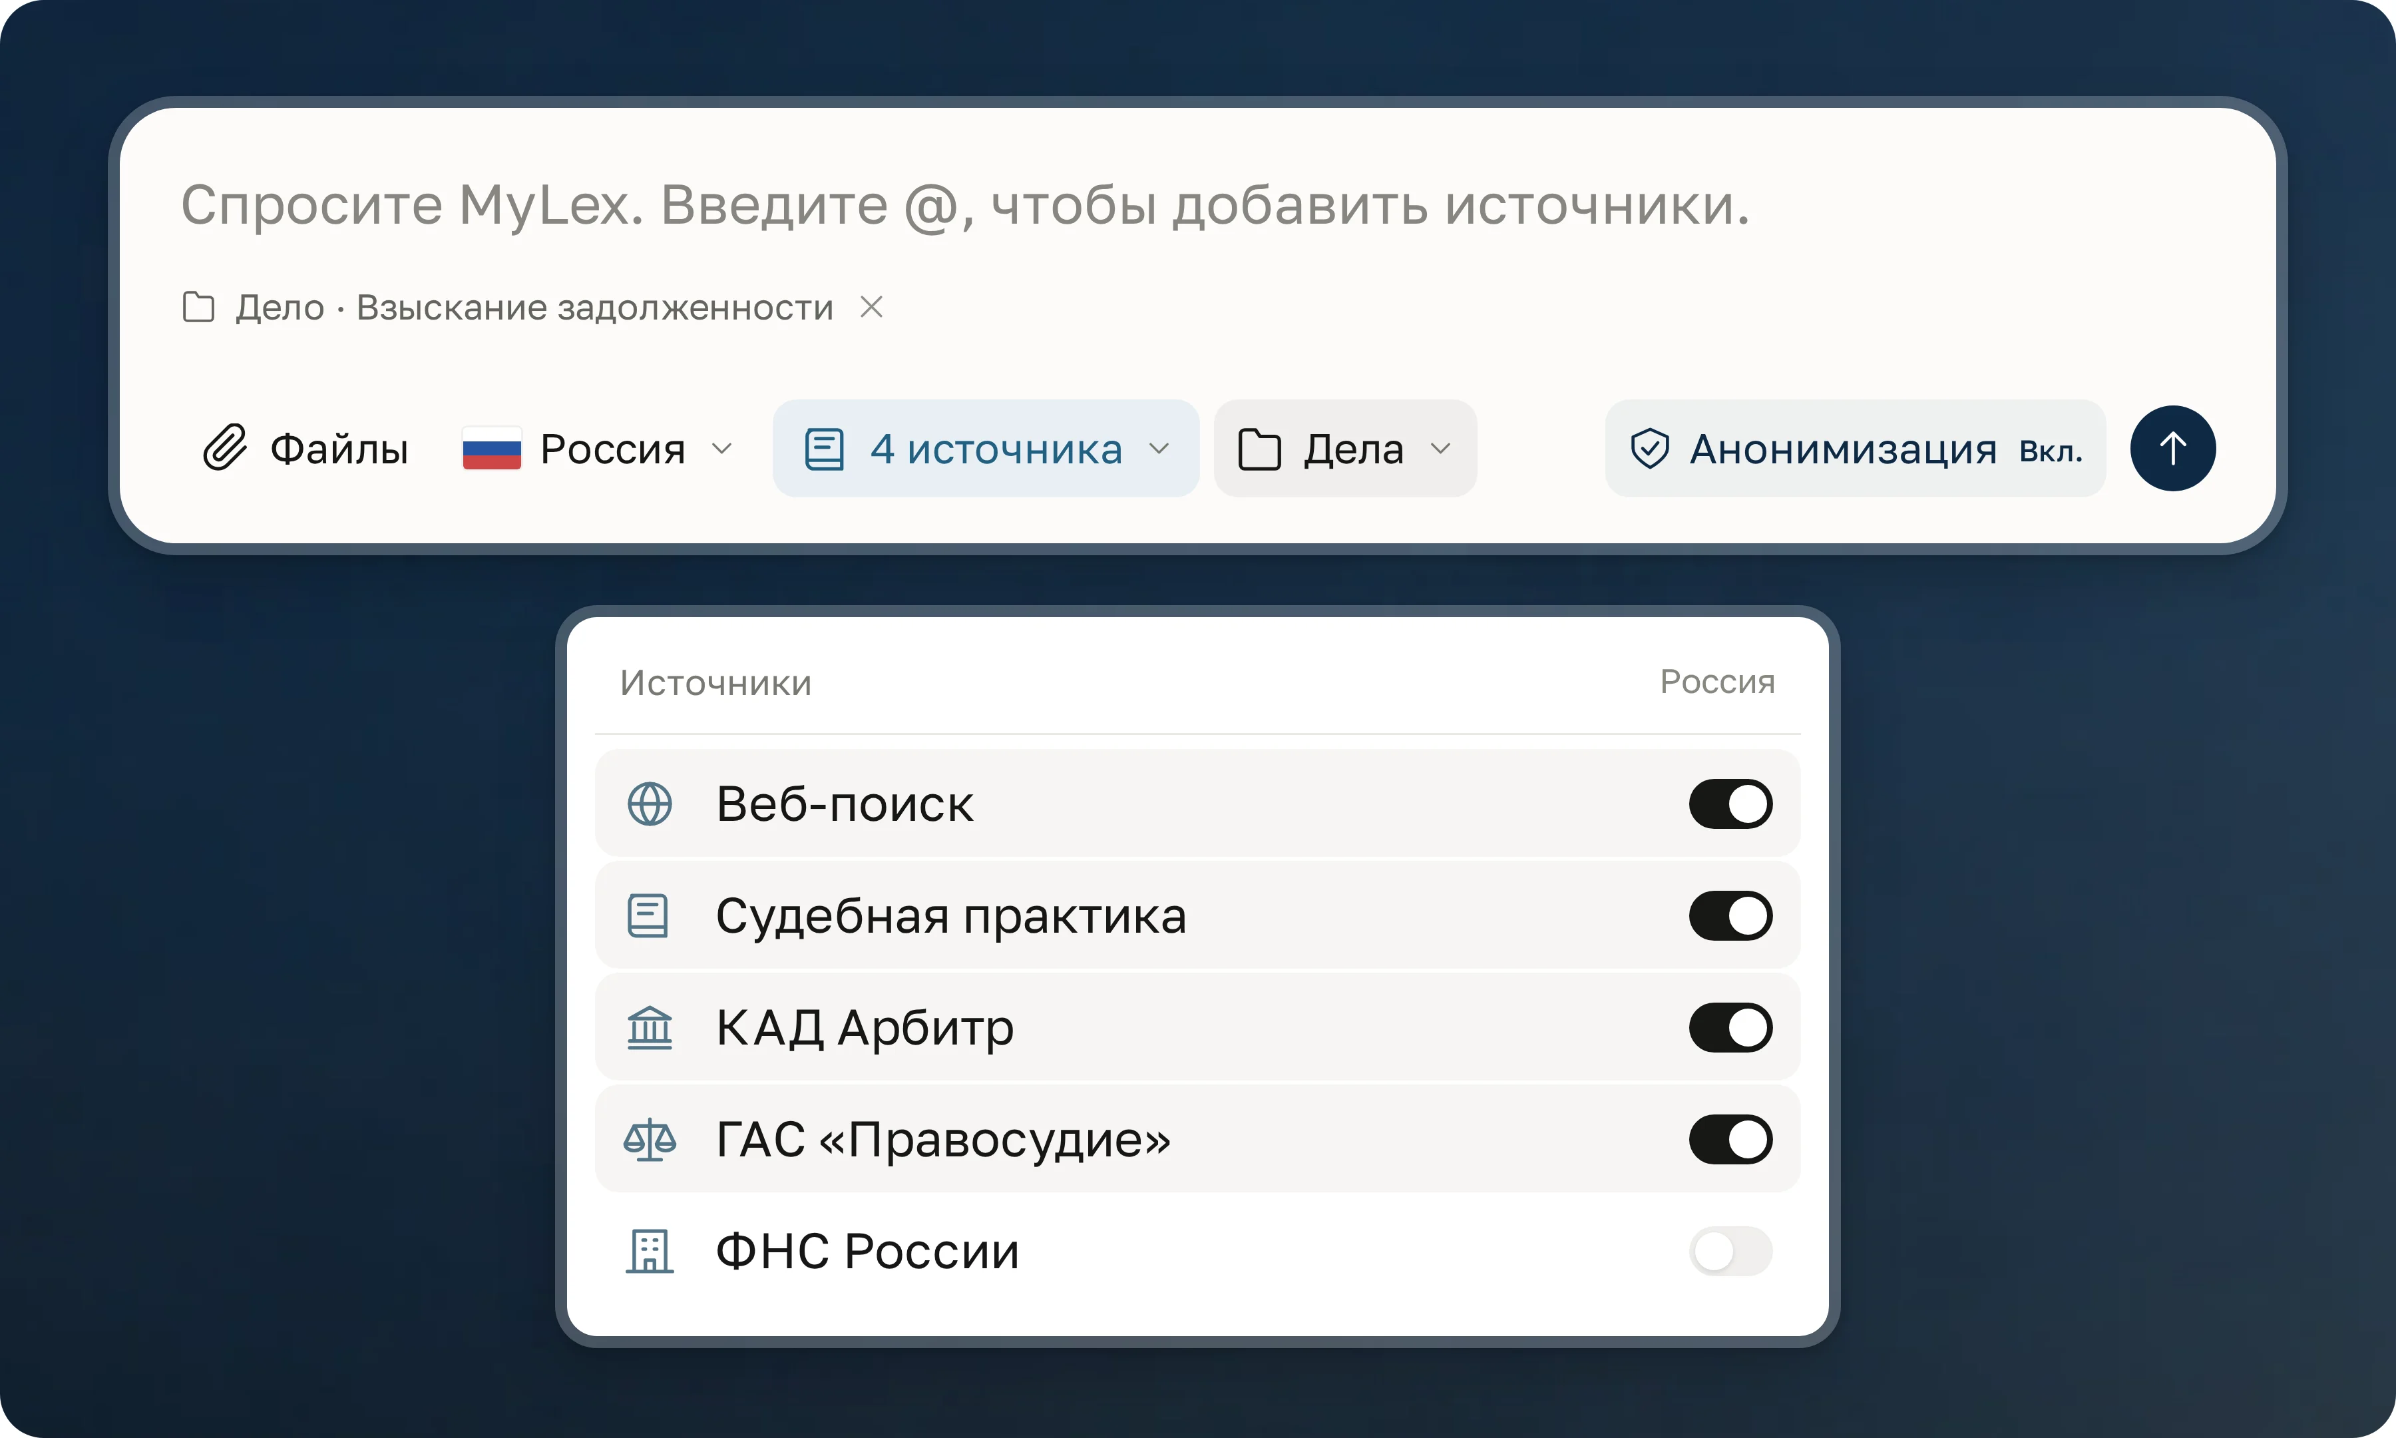The height and width of the screenshot is (1438, 2396).
Task: Select the КАД Арбитр row label
Action: pyautogui.click(x=865, y=1028)
